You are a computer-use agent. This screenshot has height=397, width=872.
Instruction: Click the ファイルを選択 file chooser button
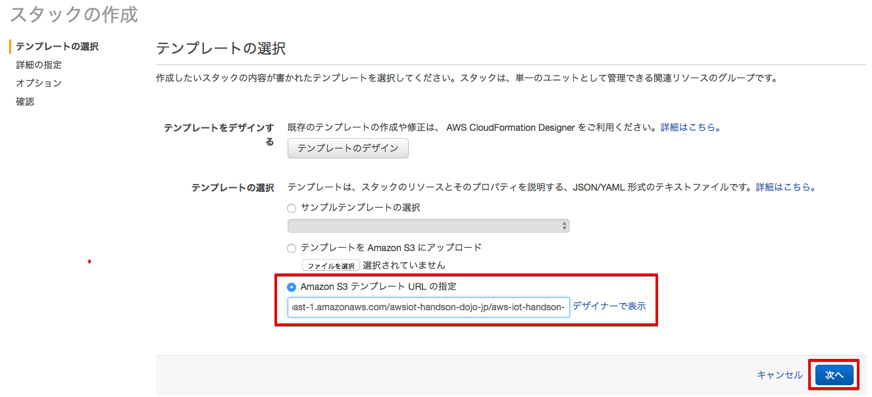331,266
